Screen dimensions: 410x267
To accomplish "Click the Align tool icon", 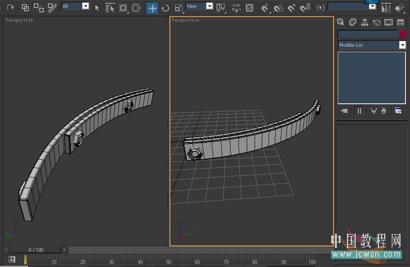I will point(399,8).
